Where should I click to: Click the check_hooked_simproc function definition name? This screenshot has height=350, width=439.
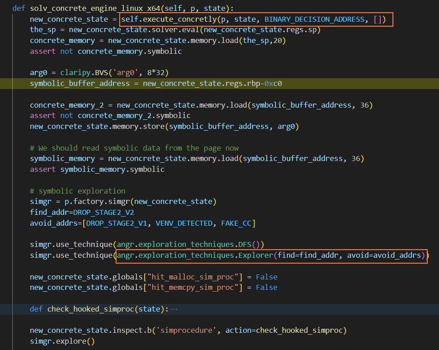pyautogui.click(x=91, y=309)
